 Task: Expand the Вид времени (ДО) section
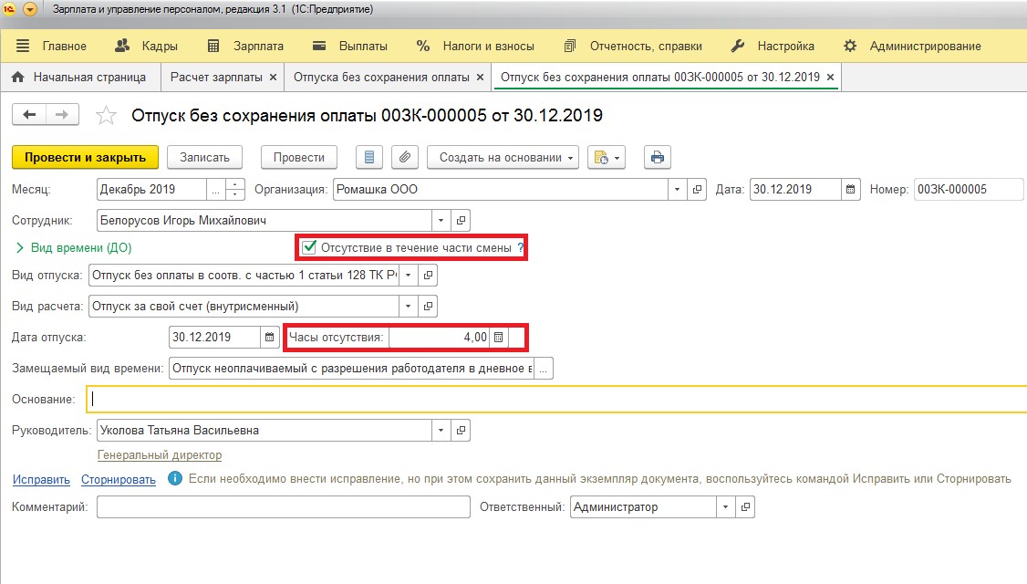pyautogui.click(x=19, y=247)
